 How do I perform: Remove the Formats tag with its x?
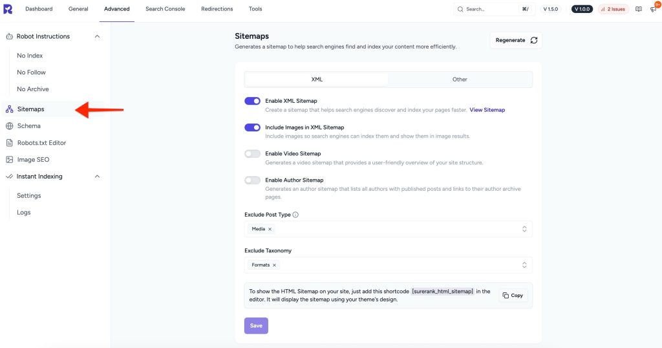click(274, 265)
